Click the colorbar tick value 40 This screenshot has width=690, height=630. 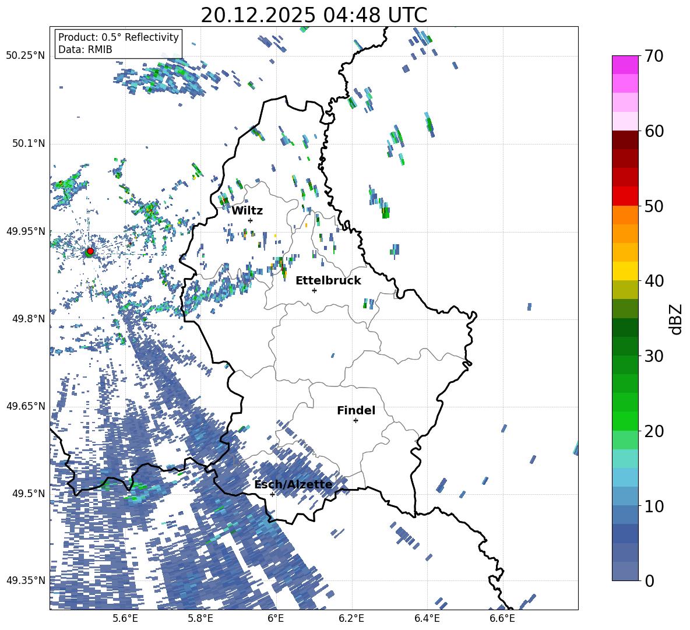point(654,281)
